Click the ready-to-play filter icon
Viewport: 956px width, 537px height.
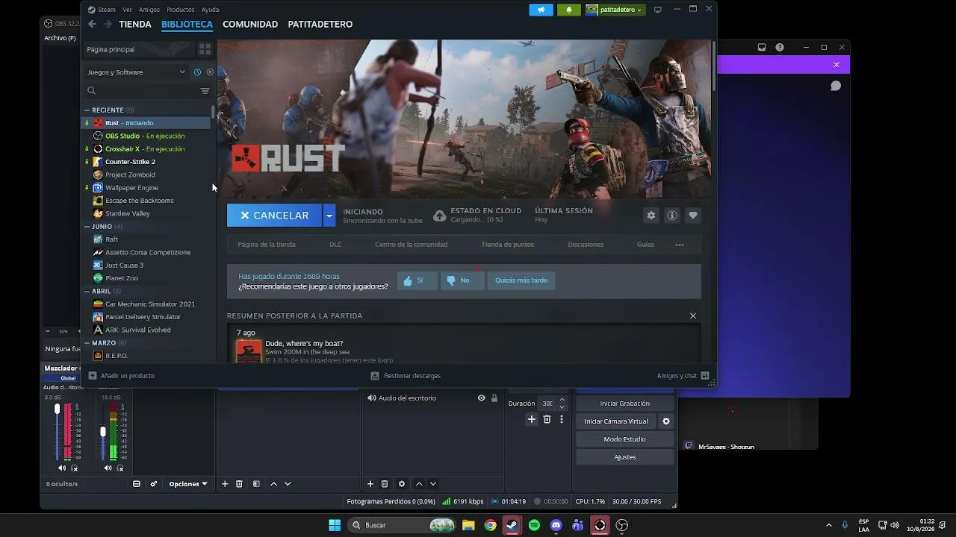(210, 72)
